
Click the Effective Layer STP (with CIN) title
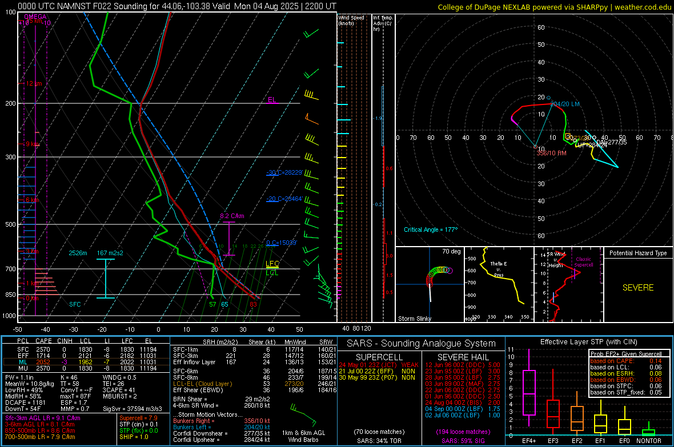click(x=588, y=342)
